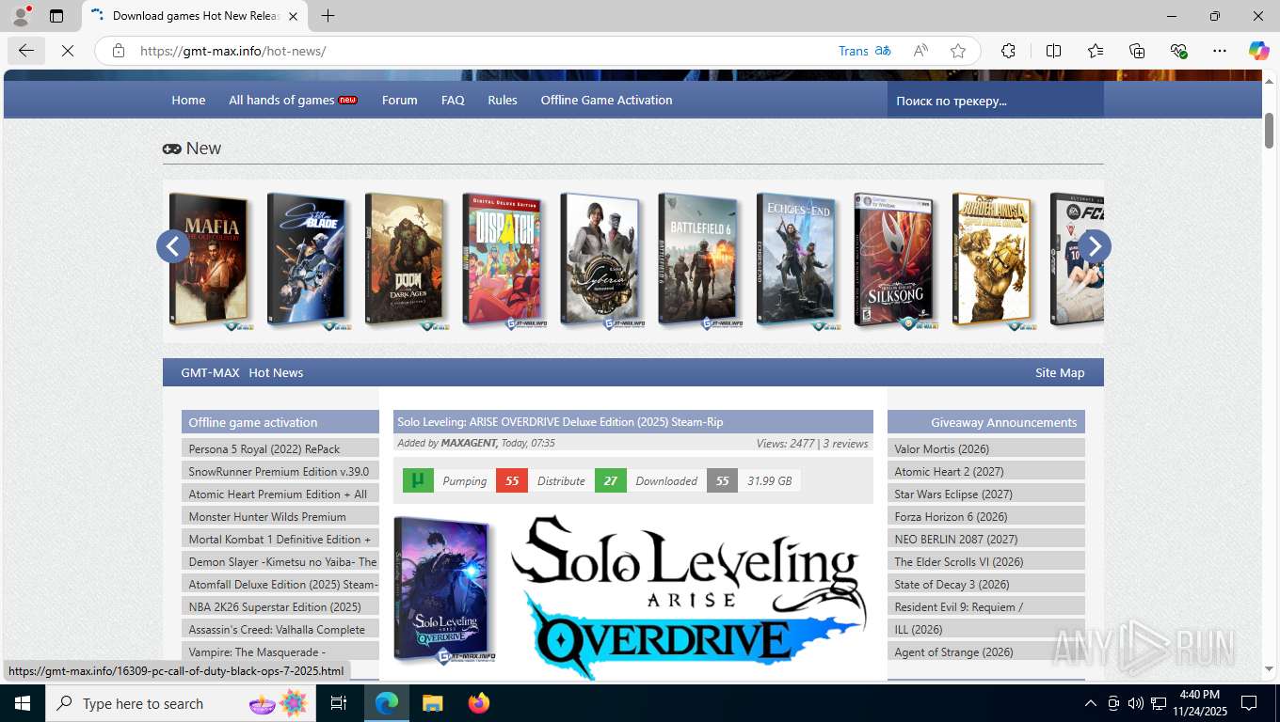Click the Hot News breadcrumb link
The height and width of the screenshot is (722, 1280).
click(276, 372)
